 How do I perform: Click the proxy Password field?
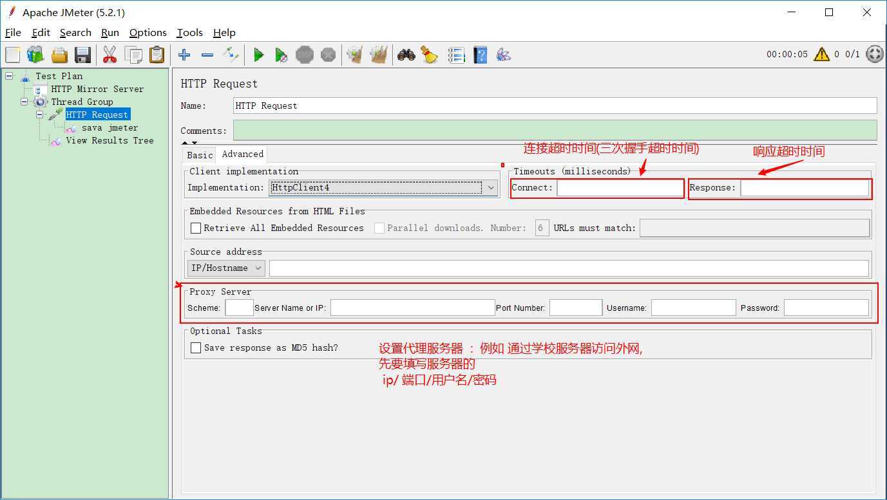pos(826,308)
